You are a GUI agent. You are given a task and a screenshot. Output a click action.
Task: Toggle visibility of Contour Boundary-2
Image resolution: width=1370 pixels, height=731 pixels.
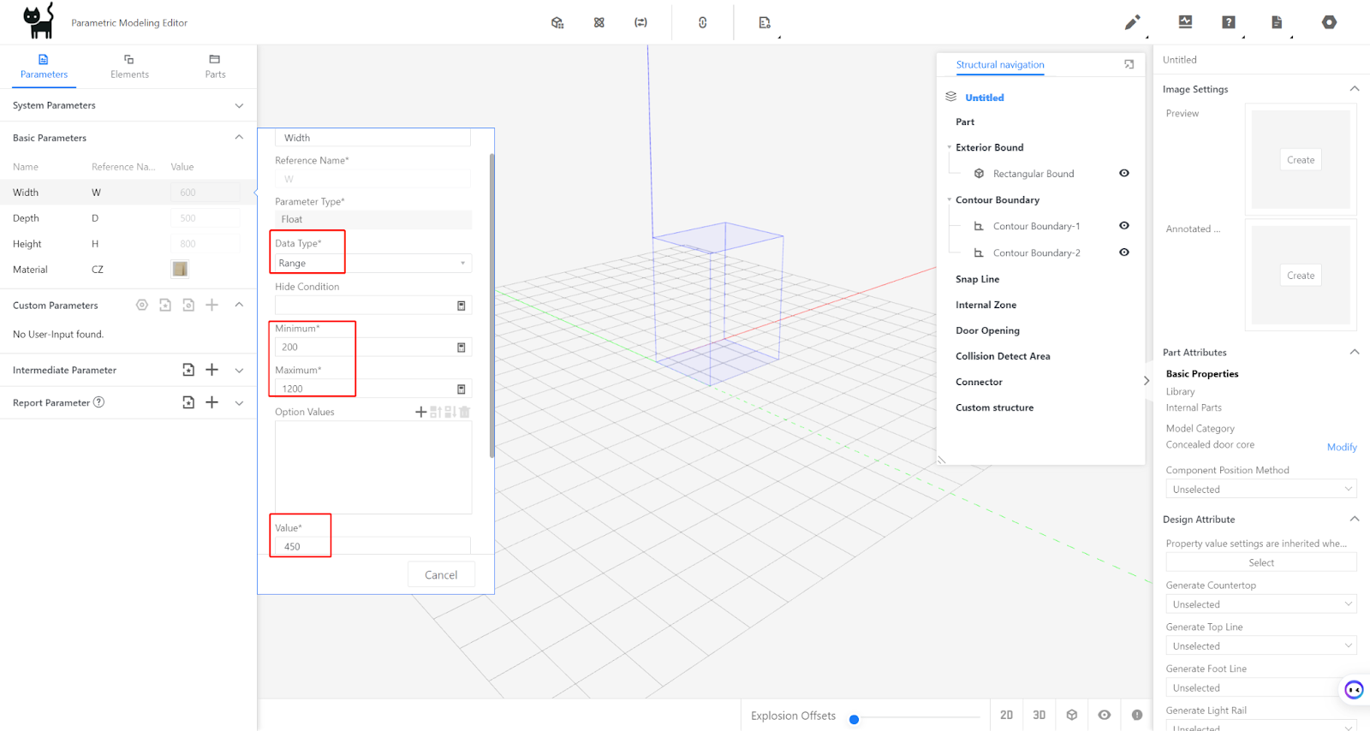(1123, 253)
